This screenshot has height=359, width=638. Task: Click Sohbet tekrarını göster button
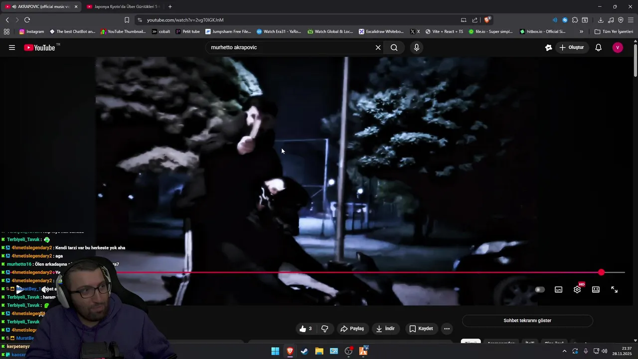click(527, 321)
